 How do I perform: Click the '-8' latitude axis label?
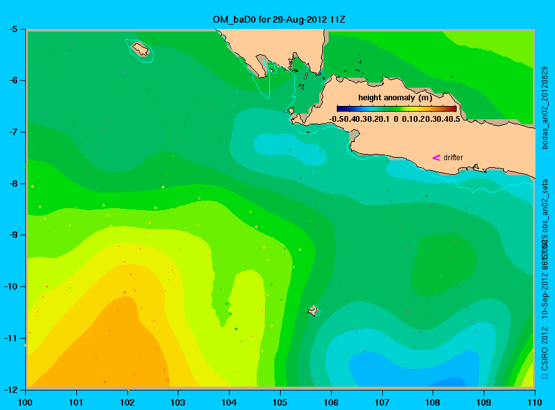point(13,184)
